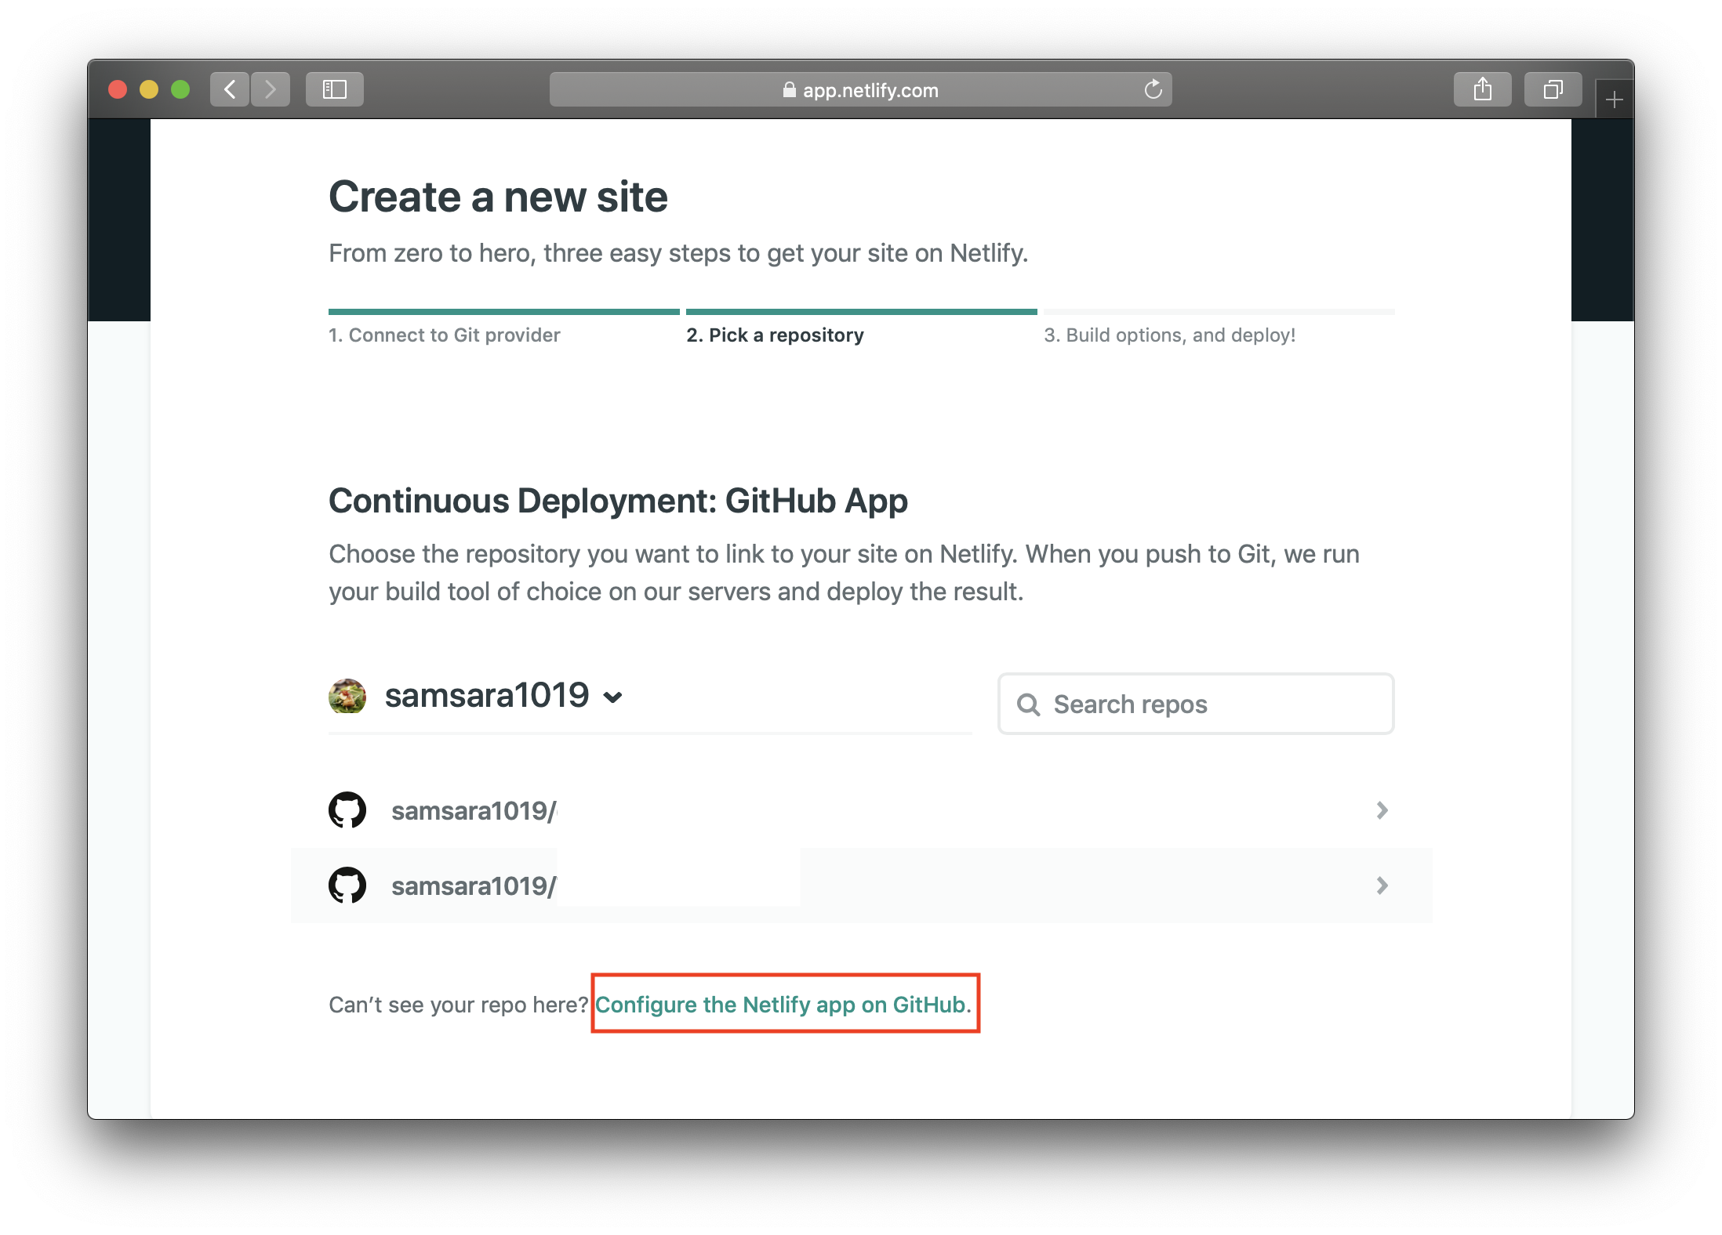Click the second repository's GitHub logo
The width and height of the screenshot is (1722, 1235).
point(347,886)
